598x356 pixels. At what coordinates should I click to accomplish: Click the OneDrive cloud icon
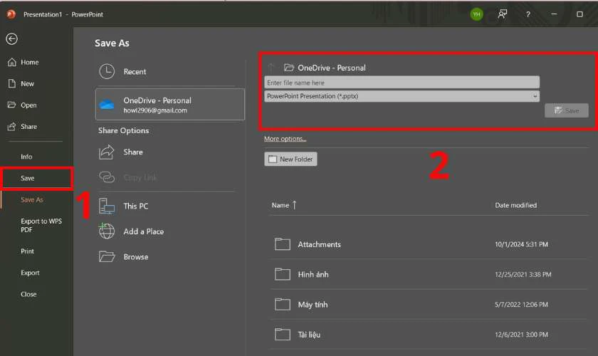pyautogui.click(x=107, y=104)
